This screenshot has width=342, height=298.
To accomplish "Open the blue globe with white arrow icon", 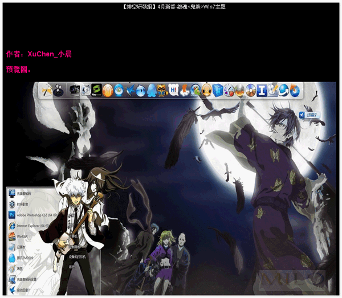I will (283, 90).
